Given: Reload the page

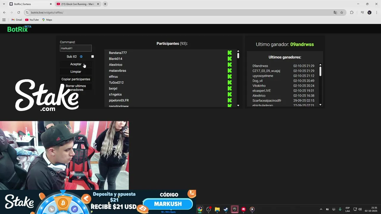Looking at the screenshot, I should (x=18, y=12).
